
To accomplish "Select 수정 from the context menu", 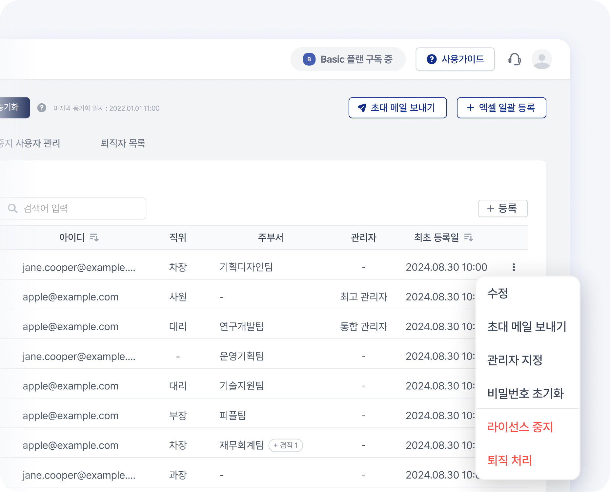I will 498,293.
